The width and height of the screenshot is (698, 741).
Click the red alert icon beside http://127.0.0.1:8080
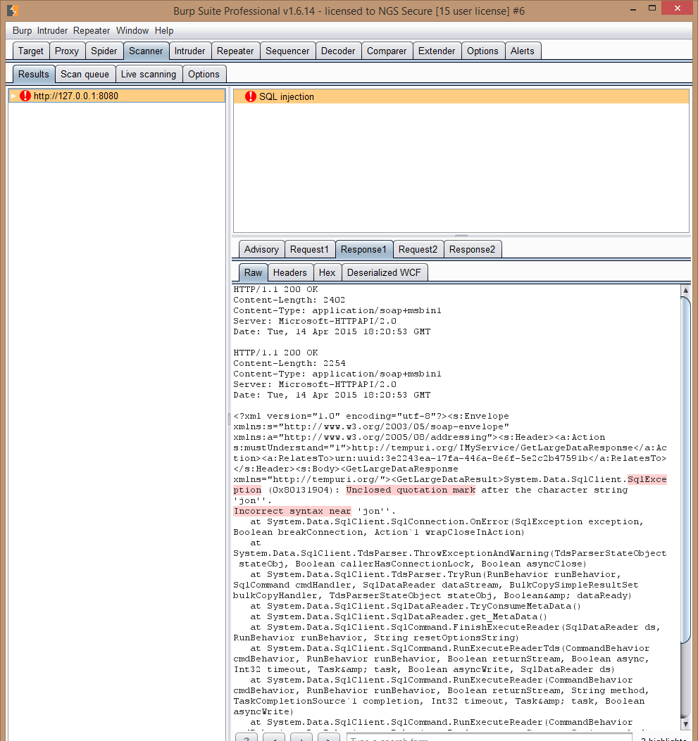pos(25,96)
